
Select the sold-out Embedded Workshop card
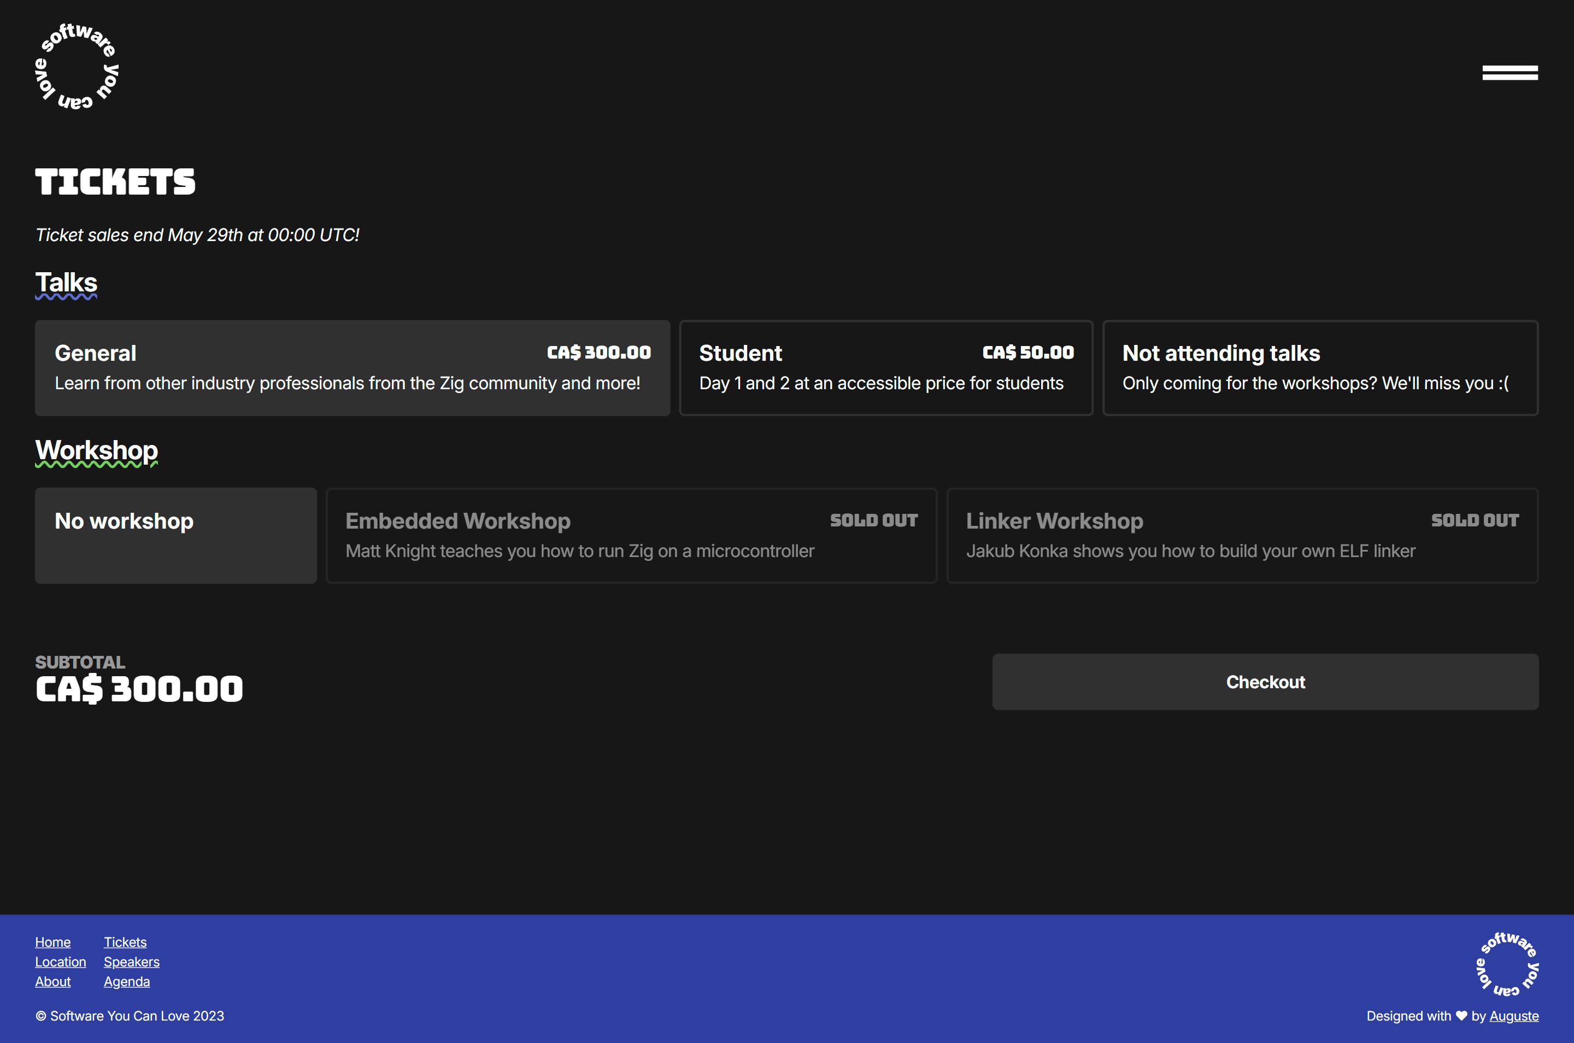[x=631, y=536]
